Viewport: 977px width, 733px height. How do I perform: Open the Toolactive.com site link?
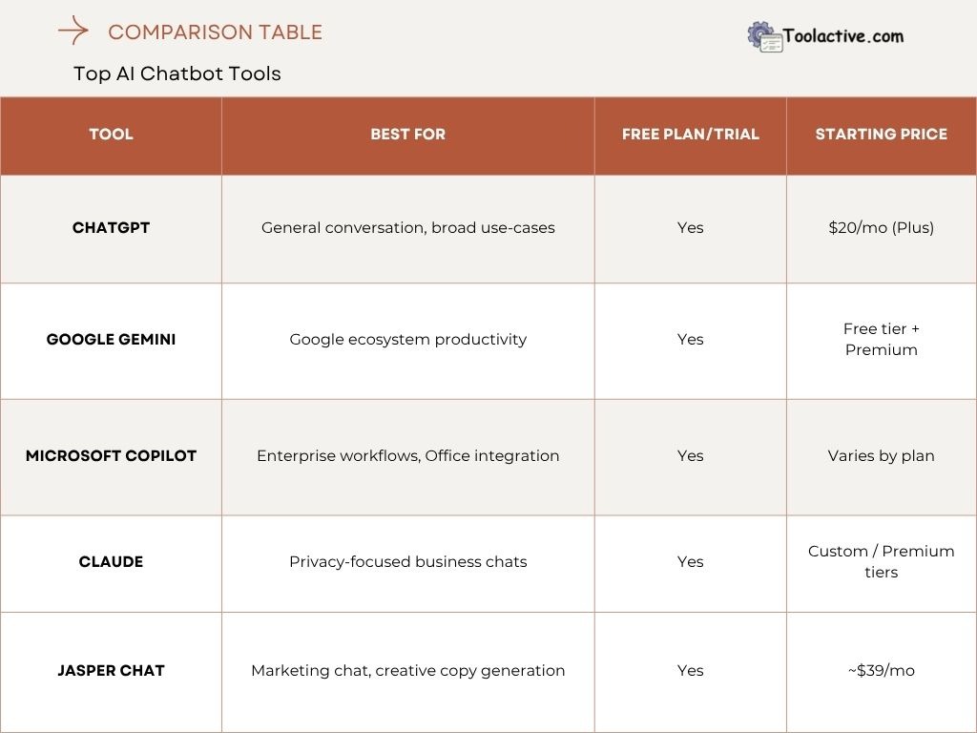[x=843, y=36]
